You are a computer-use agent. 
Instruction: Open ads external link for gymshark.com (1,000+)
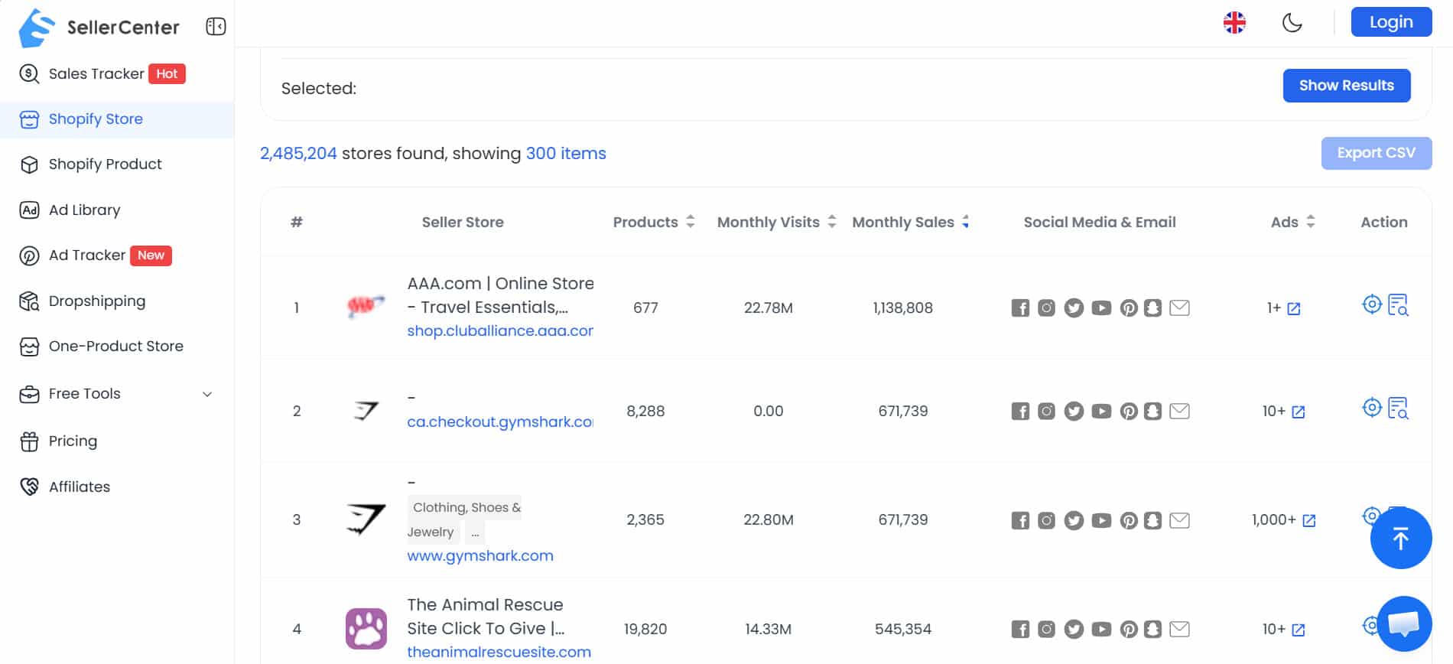click(1309, 521)
